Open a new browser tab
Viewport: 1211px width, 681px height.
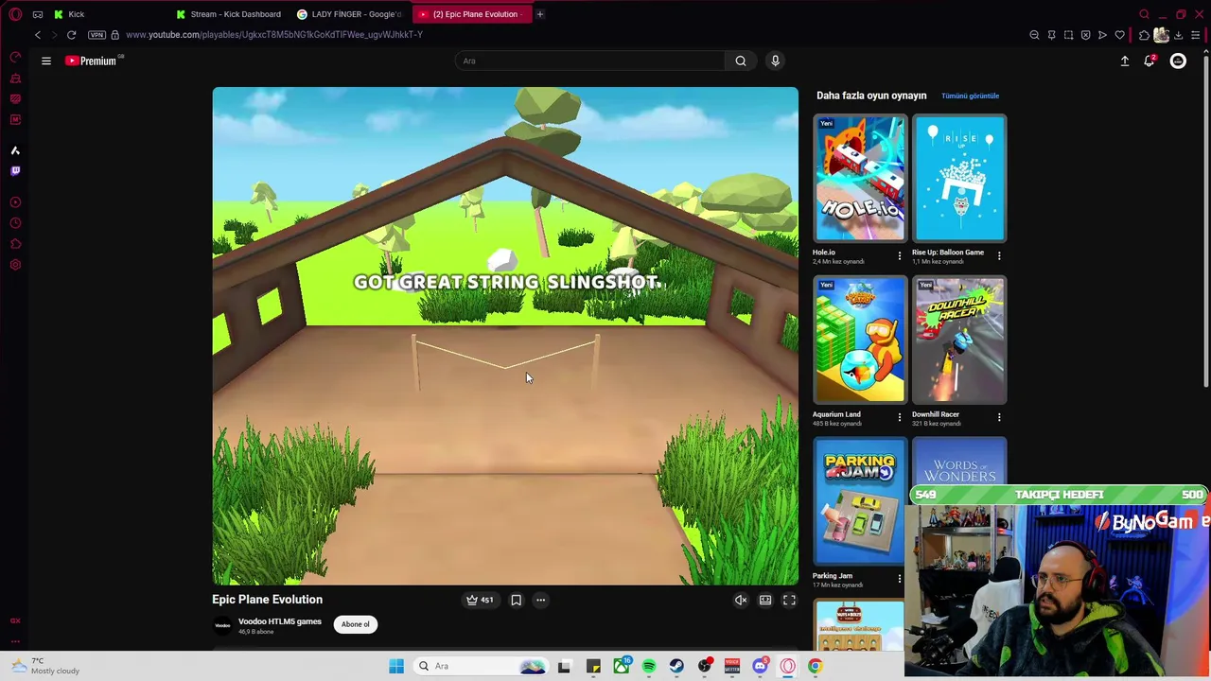click(540, 14)
